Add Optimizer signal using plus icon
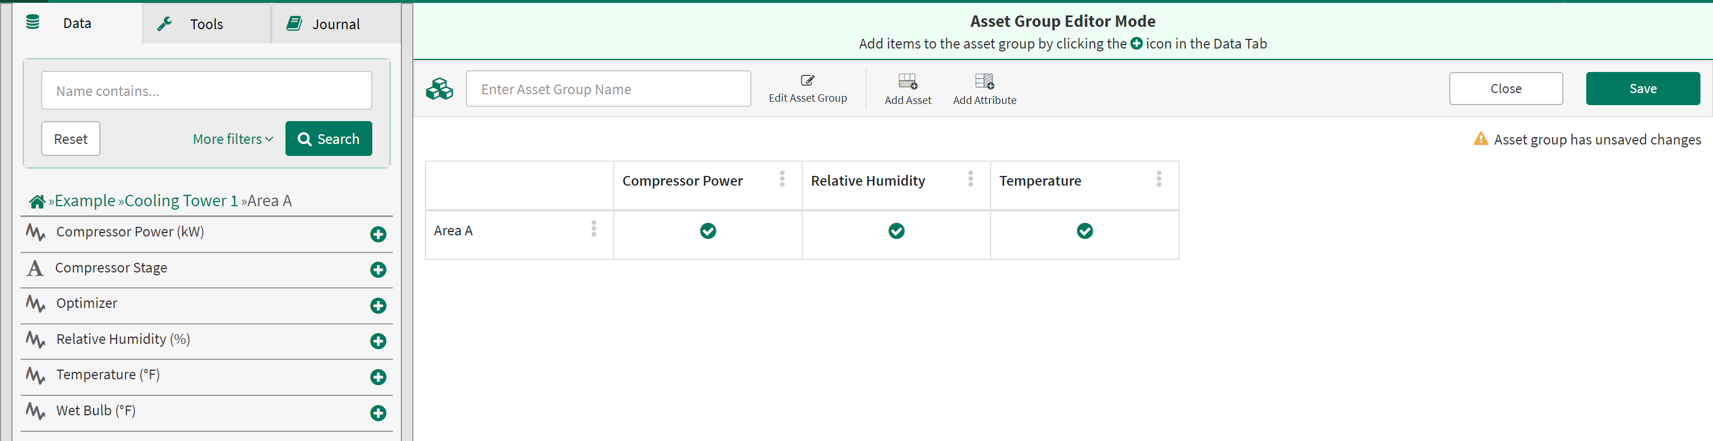Screen dimensions: 1713x441 pos(377,306)
